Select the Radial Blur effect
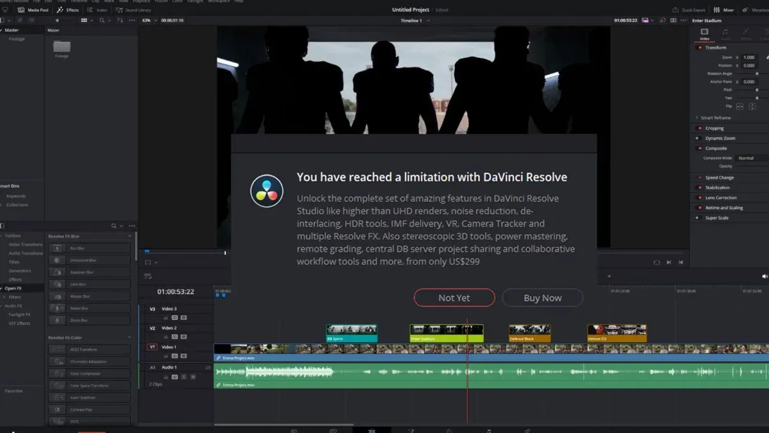Image resolution: width=769 pixels, height=433 pixels. 90,308
